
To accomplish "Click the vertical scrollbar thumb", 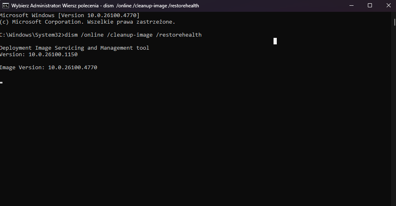I will (x=395, y=22).
